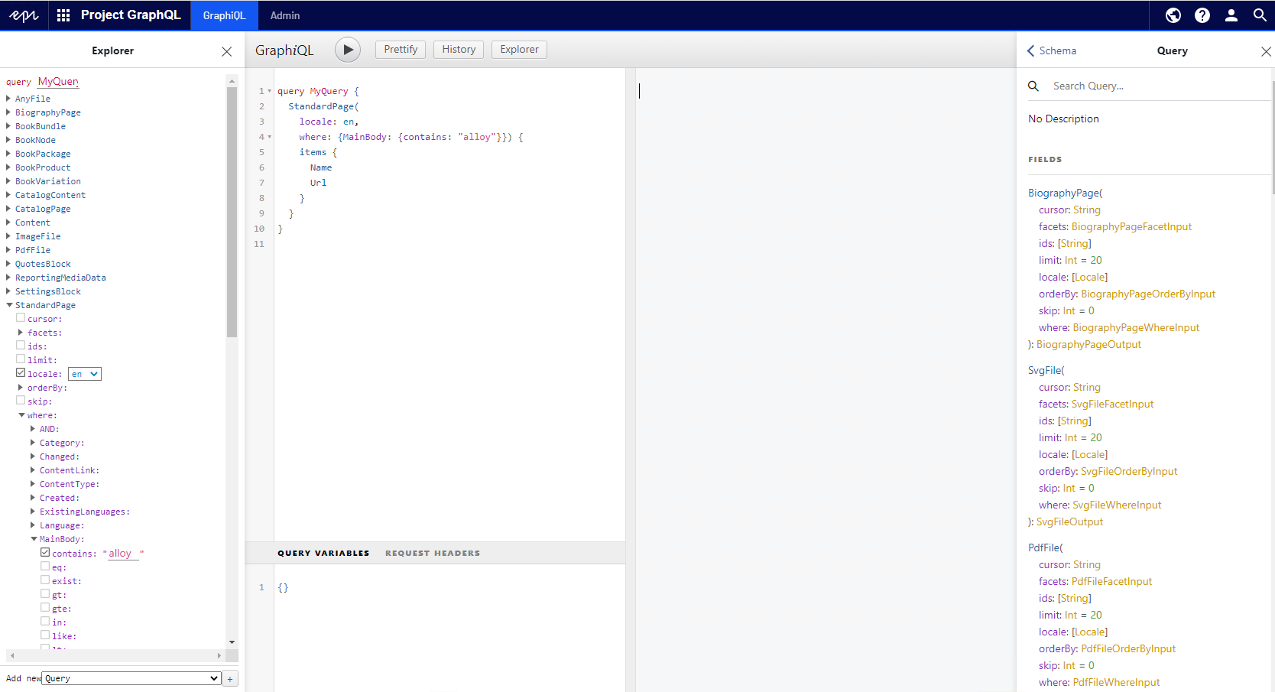The width and height of the screenshot is (1275, 692).
Task: Toggle the Explorer button in toolbar
Action: (x=519, y=50)
